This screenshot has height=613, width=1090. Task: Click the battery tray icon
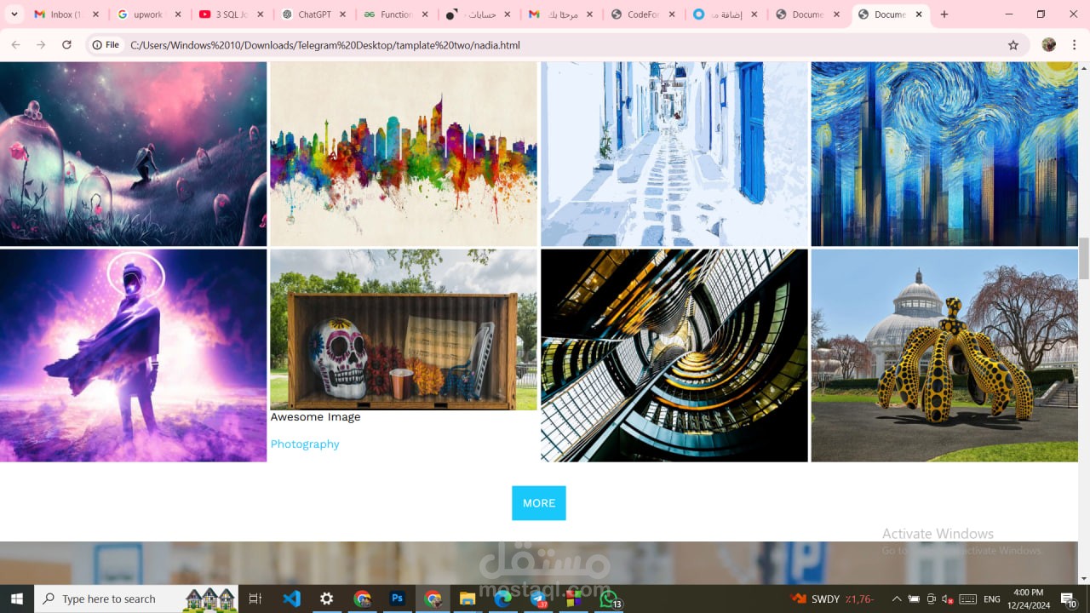914,599
